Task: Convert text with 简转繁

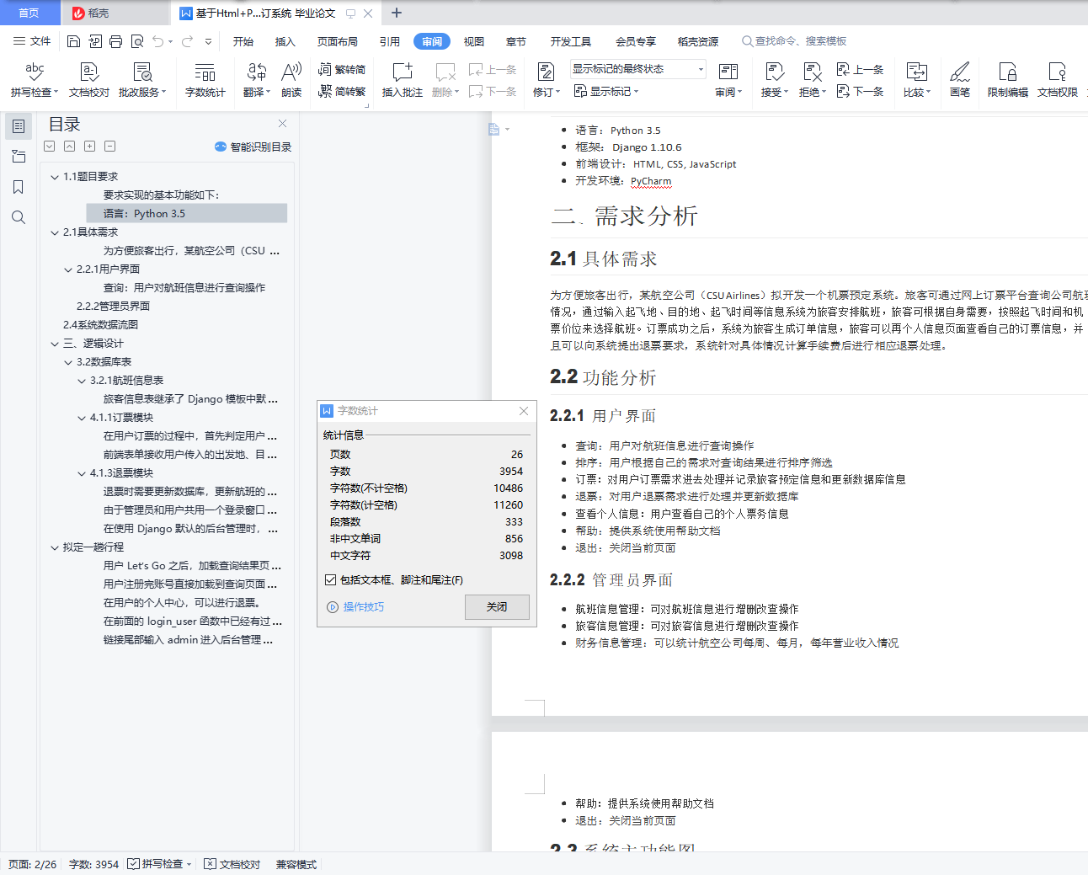Action: point(342,91)
